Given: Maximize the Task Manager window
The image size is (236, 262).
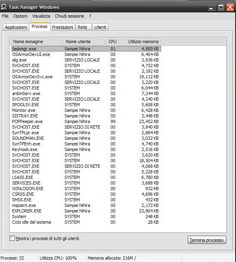Looking at the screenshot, I should click(x=221, y=7).
